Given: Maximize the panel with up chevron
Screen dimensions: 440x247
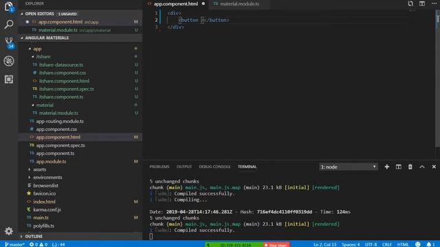Looking at the screenshot, I should click(x=421, y=167).
